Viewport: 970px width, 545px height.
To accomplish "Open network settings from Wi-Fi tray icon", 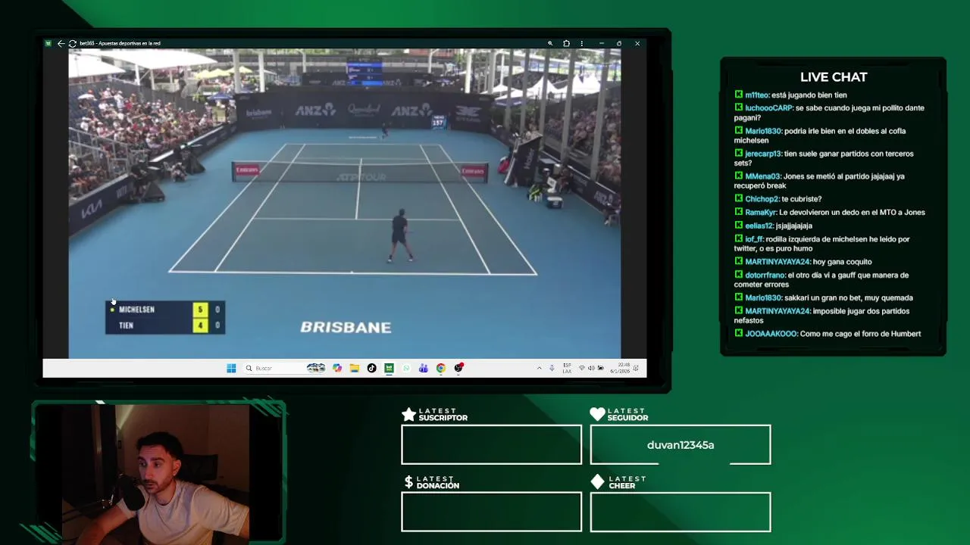I will coord(581,368).
